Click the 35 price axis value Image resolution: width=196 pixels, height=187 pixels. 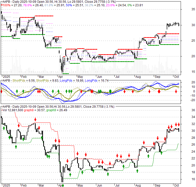193,9
